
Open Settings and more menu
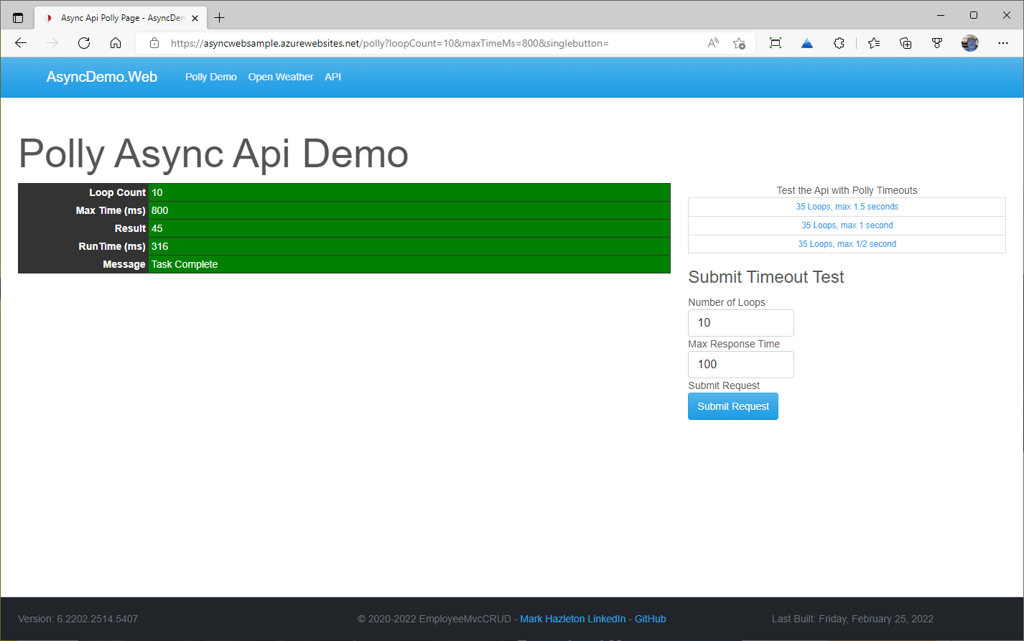[1003, 43]
